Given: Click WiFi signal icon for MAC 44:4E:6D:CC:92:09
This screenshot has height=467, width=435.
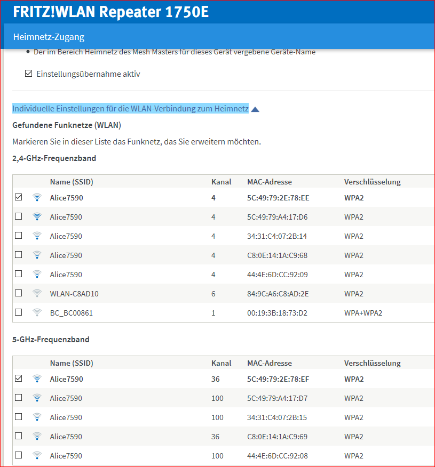Looking at the screenshot, I should (37, 275).
